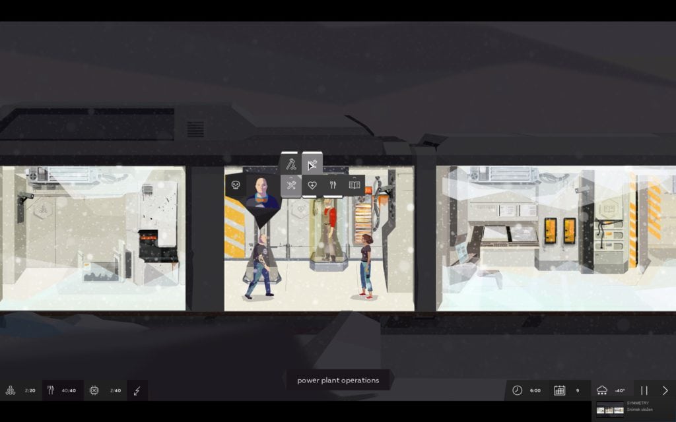Click the electronic chip resource icon
The width and height of the screenshot is (676, 422).
94,390
